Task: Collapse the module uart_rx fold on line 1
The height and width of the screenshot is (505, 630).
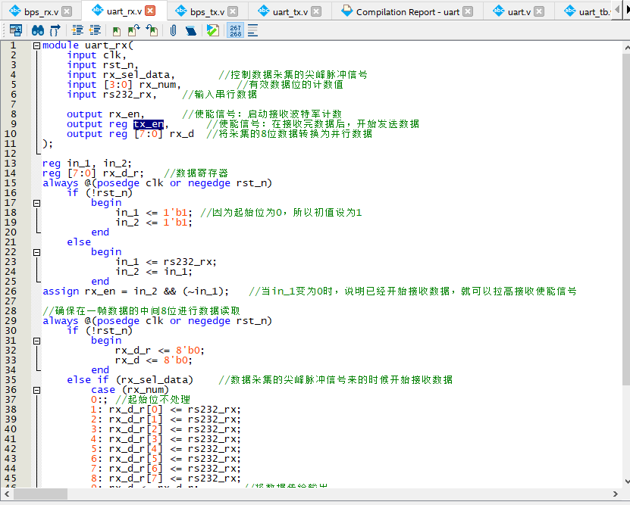Action: click(x=36, y=45)
